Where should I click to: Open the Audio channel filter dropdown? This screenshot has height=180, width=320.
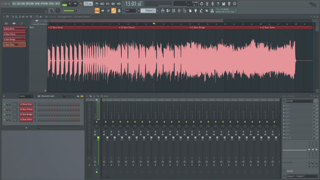(26, 96)
